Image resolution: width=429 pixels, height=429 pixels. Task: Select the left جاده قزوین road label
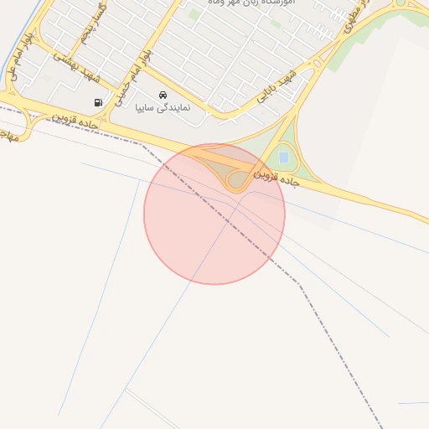[75, 121]
